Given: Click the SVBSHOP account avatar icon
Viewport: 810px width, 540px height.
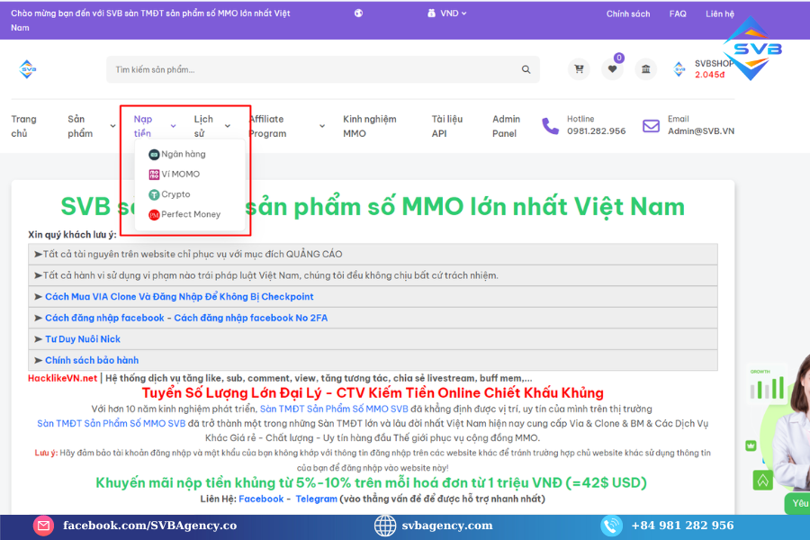Looking at the screenshot, I should point(679,68).
